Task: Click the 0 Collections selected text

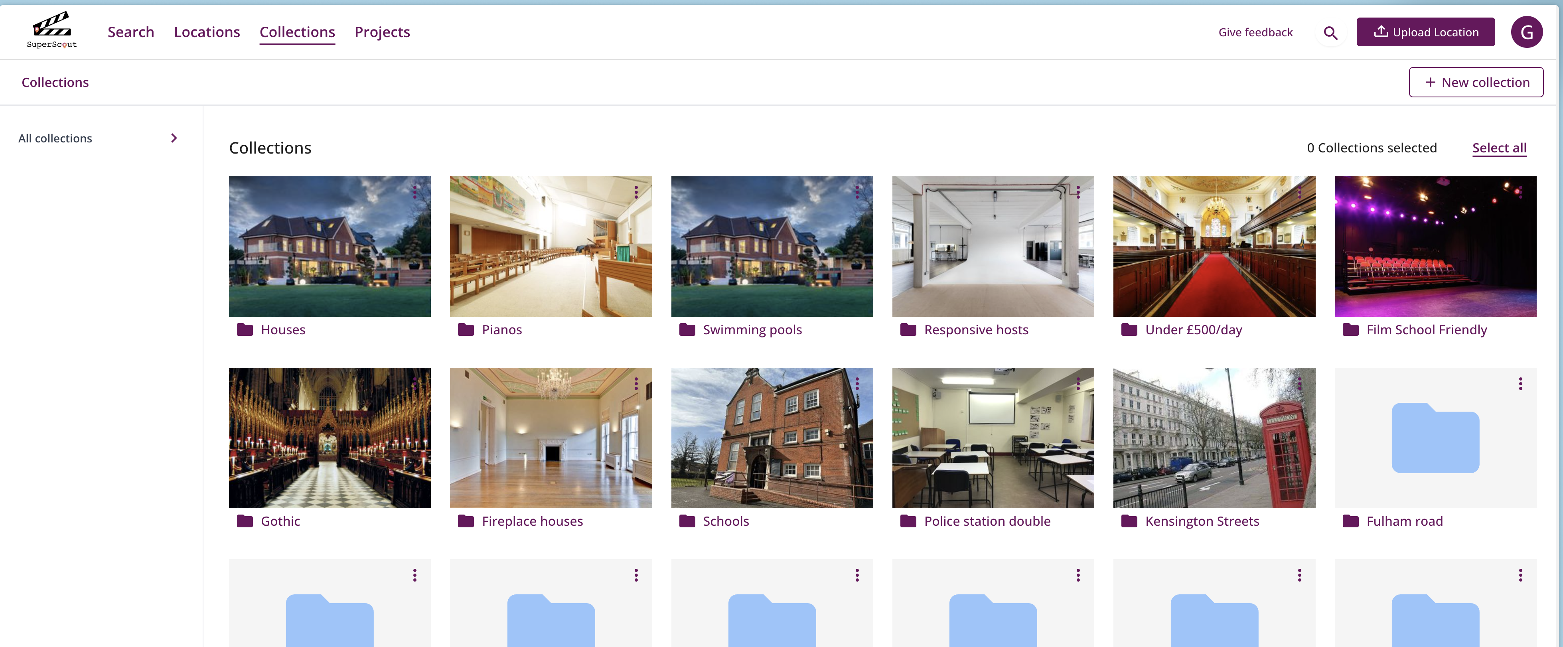Action: click(1371, 148)
